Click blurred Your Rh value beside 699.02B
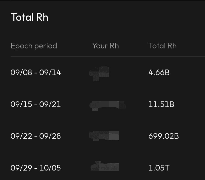 coord(104,136)
